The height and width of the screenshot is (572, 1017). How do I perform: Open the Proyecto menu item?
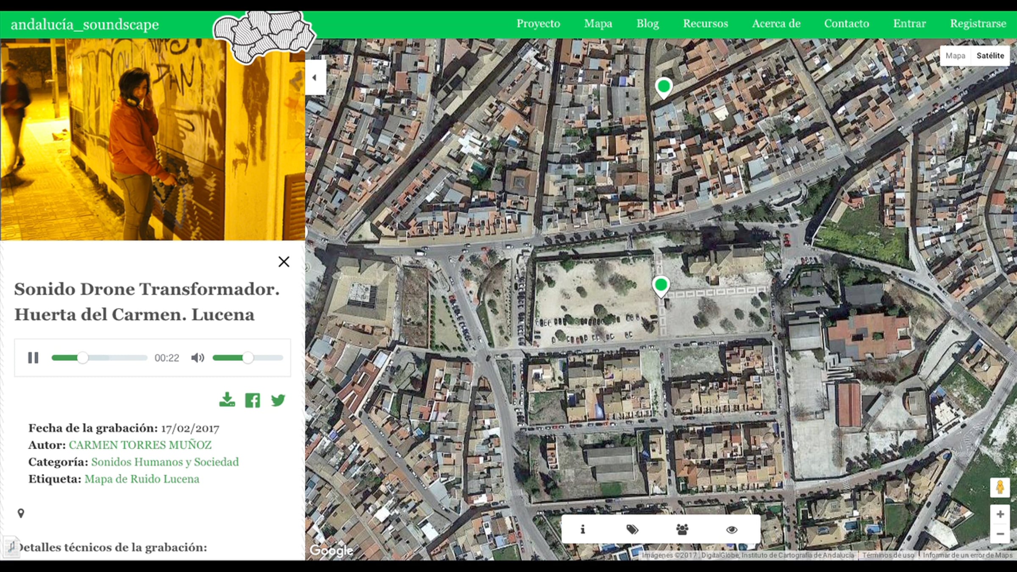[x=538, y=24]
